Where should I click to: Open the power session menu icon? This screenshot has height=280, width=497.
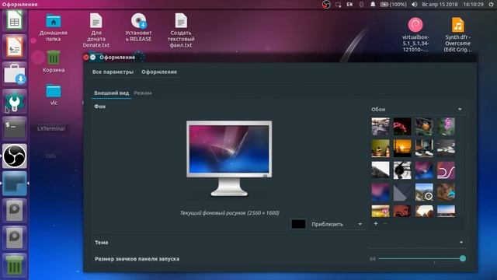[491, 5]
